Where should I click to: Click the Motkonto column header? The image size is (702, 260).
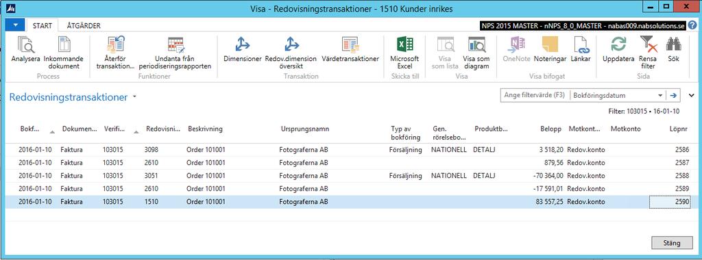(x=625, y=129)
